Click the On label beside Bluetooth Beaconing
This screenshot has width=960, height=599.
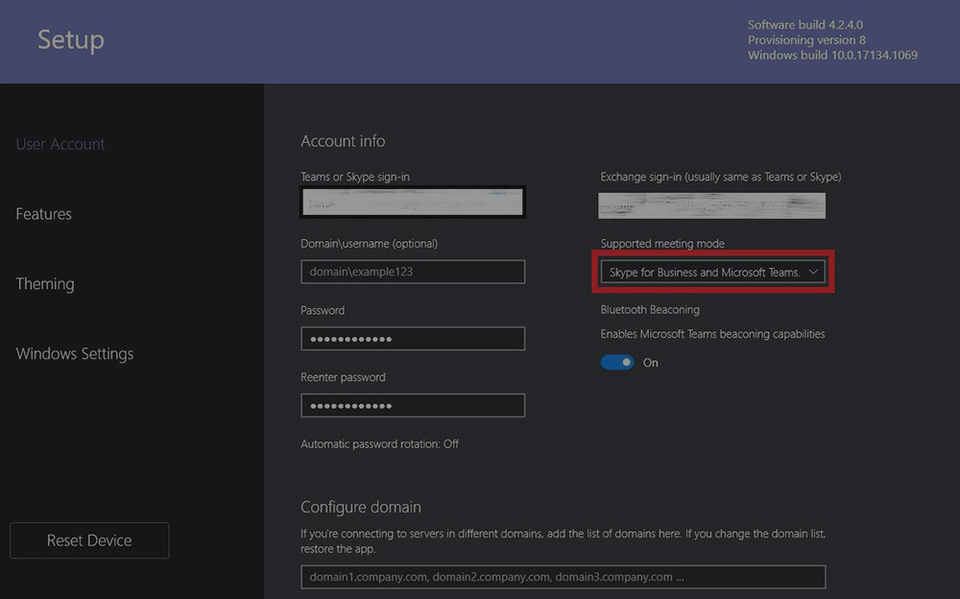coord(651,362)
